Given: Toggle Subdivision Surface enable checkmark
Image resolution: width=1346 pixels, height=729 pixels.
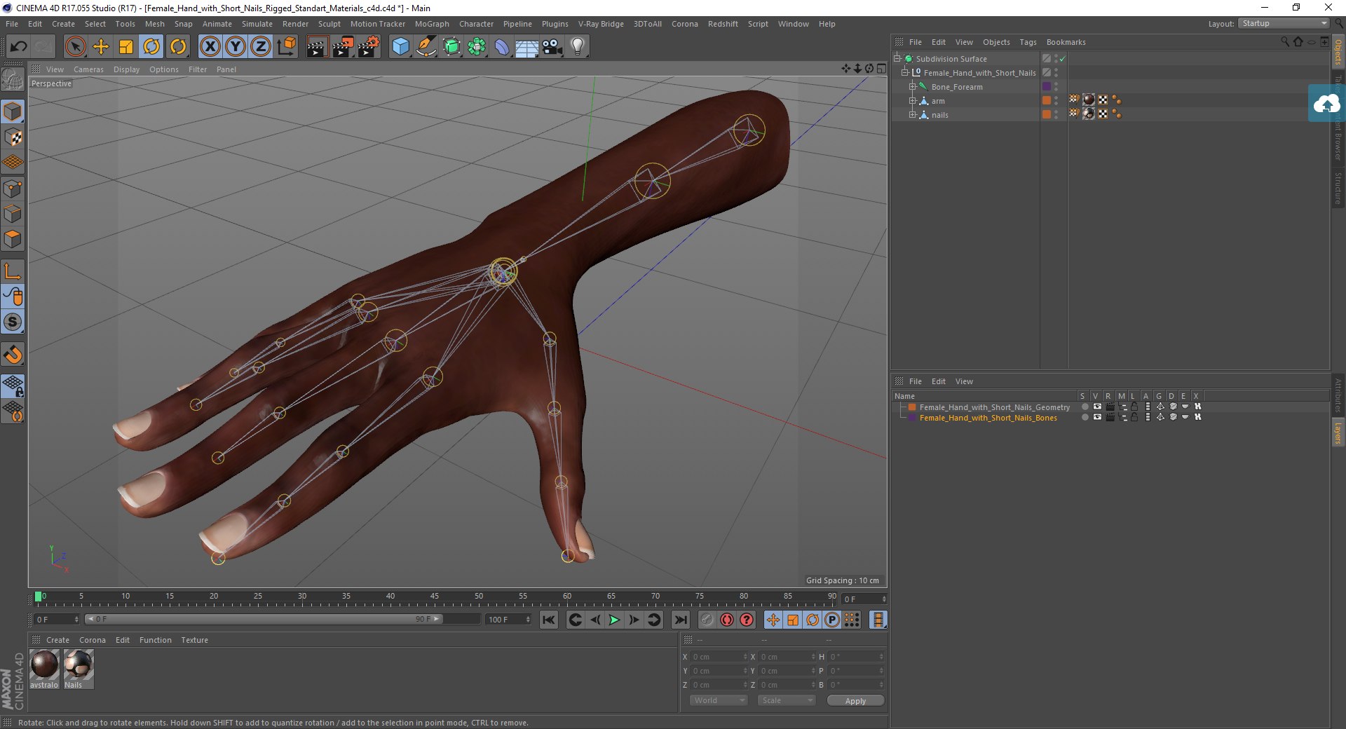Looking at the screenshot, I should click(x=1063, y=59).
